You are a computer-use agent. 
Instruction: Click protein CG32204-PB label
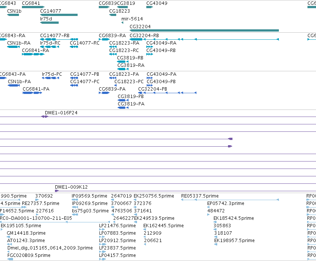coord(153,89)
